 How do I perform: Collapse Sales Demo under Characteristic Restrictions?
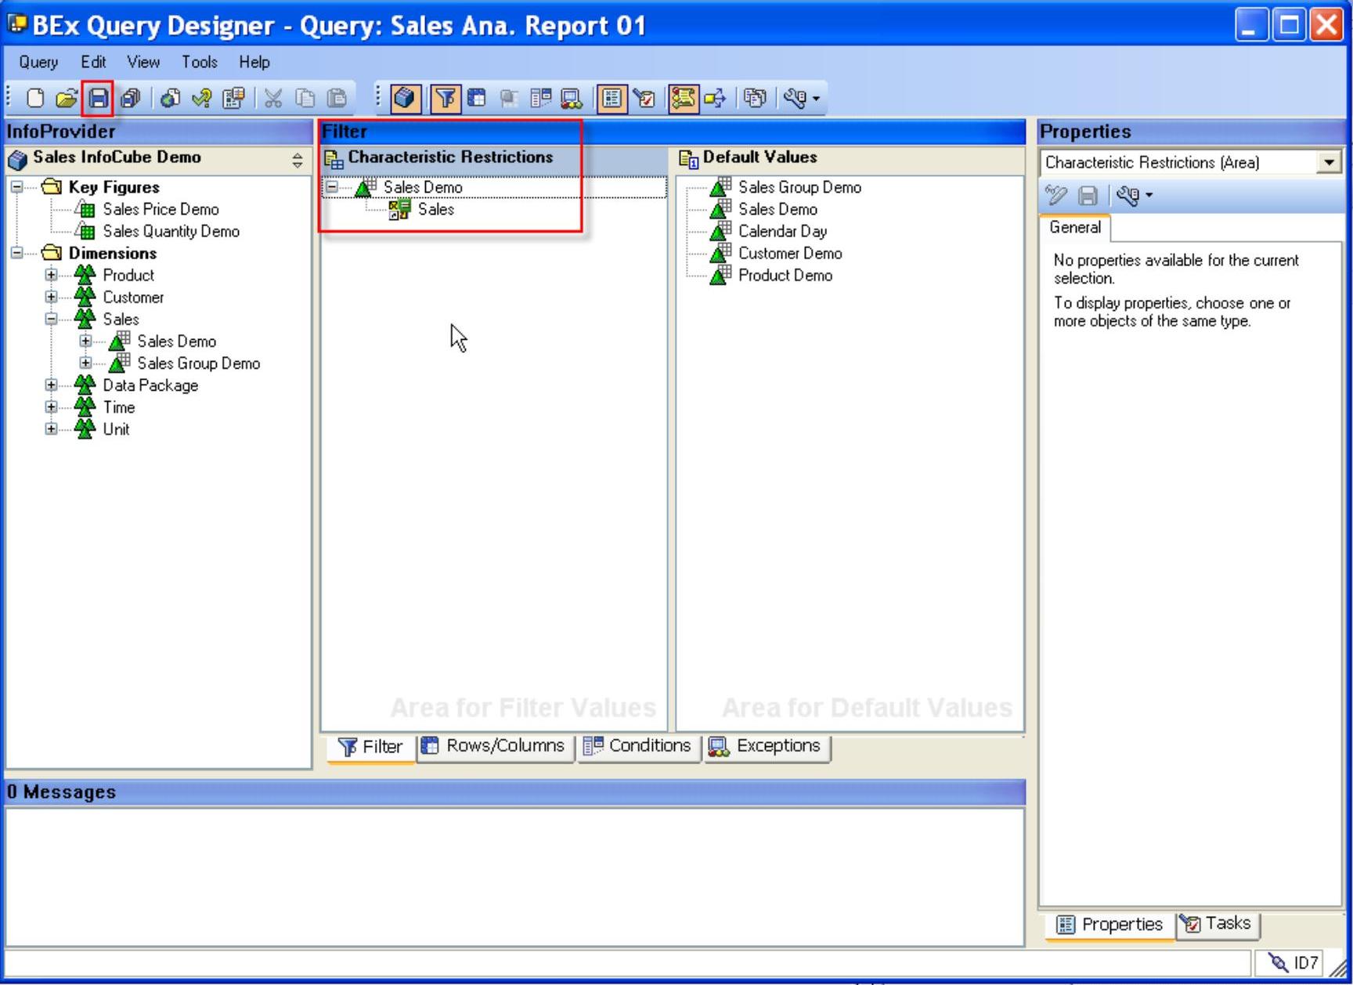pyautogui.click(x=332, y=187)
